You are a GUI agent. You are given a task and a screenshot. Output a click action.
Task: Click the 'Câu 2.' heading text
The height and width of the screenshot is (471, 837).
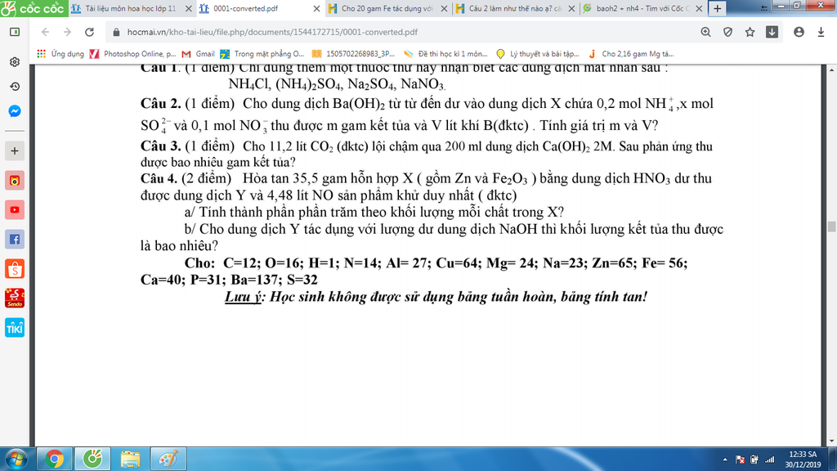coord(161,104)
